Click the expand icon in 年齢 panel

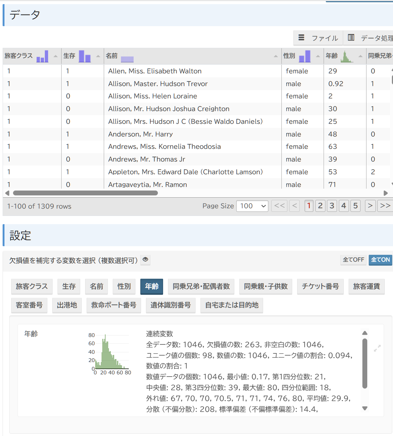377,348
